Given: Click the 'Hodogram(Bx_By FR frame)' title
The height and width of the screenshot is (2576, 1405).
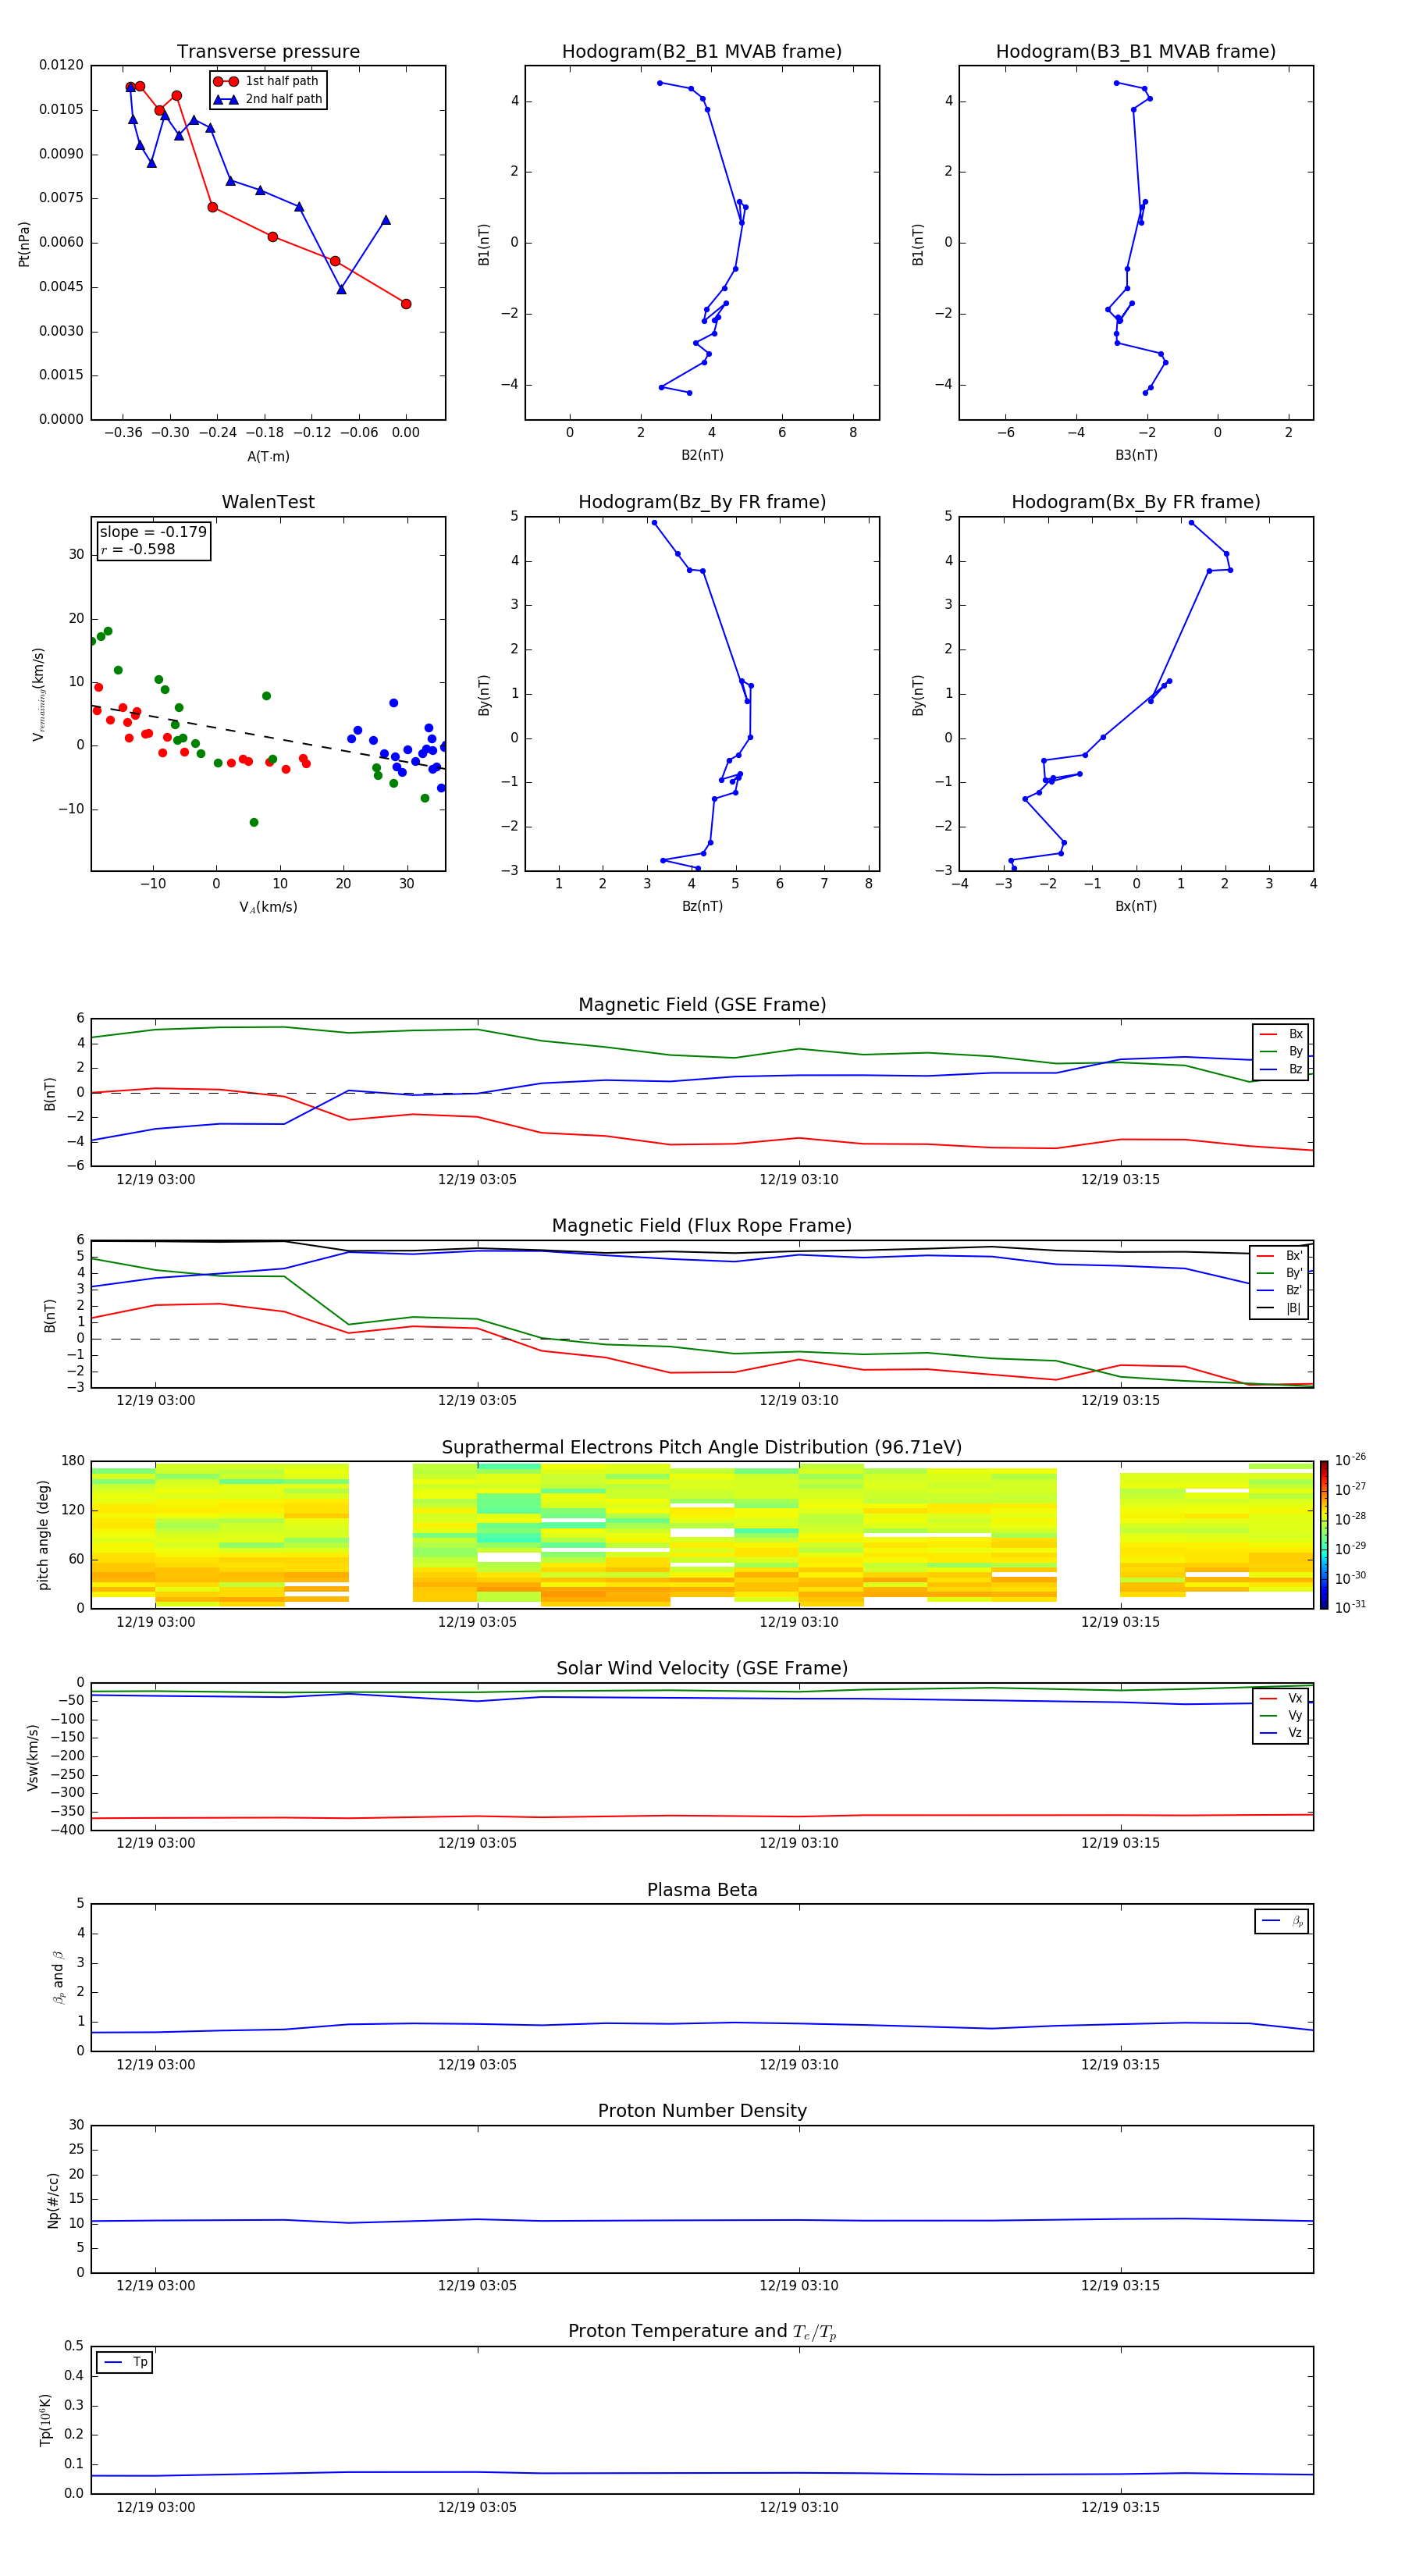Looking at the screenshot, I should pyautogui.click(x=1136, y=502).
